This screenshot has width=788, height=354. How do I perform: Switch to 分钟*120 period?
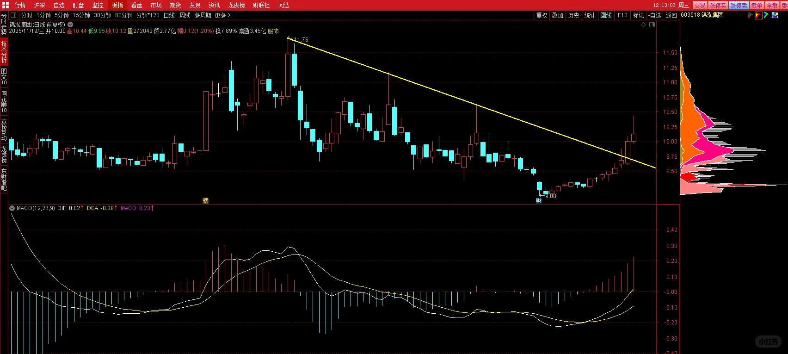tap(148, 15)
